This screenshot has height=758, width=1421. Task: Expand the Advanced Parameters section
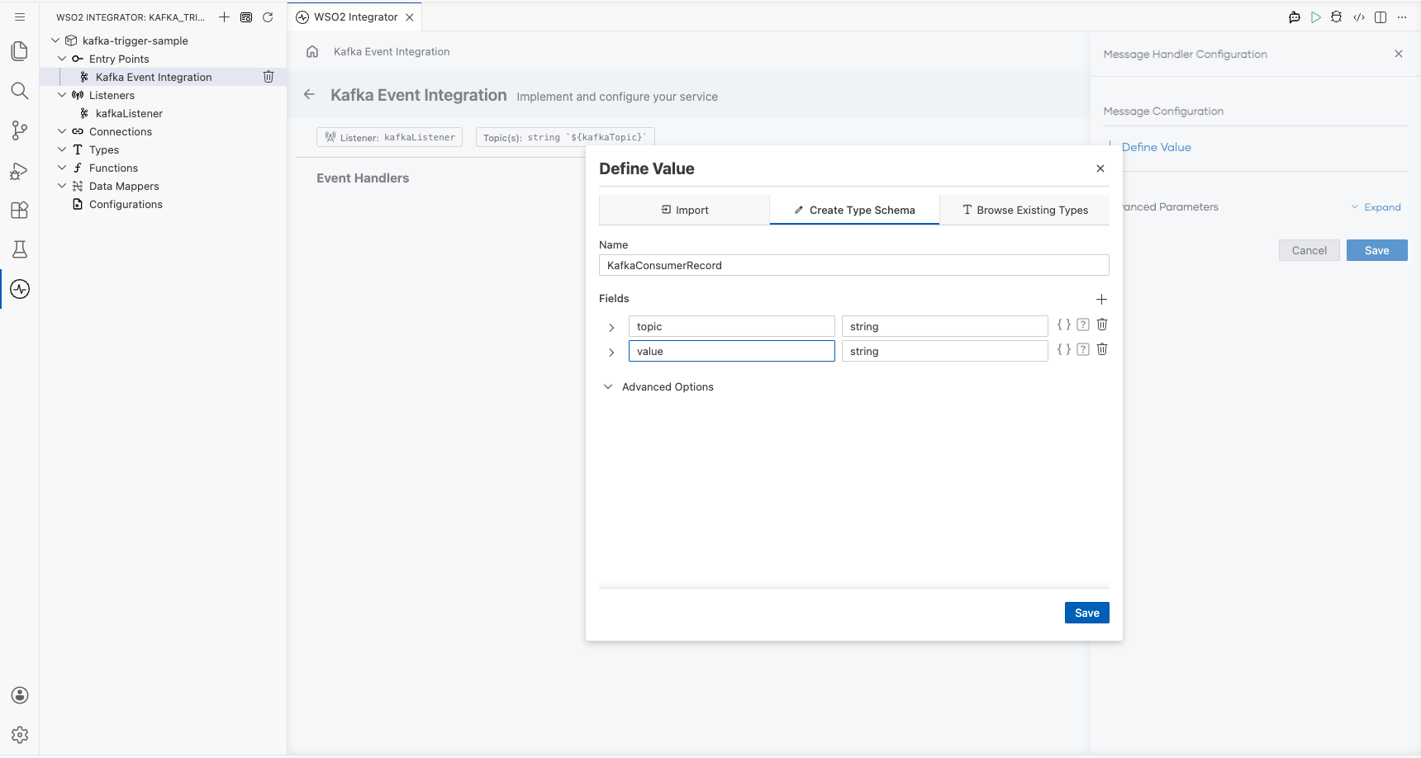(1376, 207)
